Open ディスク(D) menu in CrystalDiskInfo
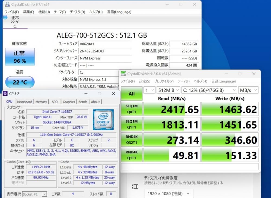Image resolution: width=271 pixels, height=198 pixels. 78,12
